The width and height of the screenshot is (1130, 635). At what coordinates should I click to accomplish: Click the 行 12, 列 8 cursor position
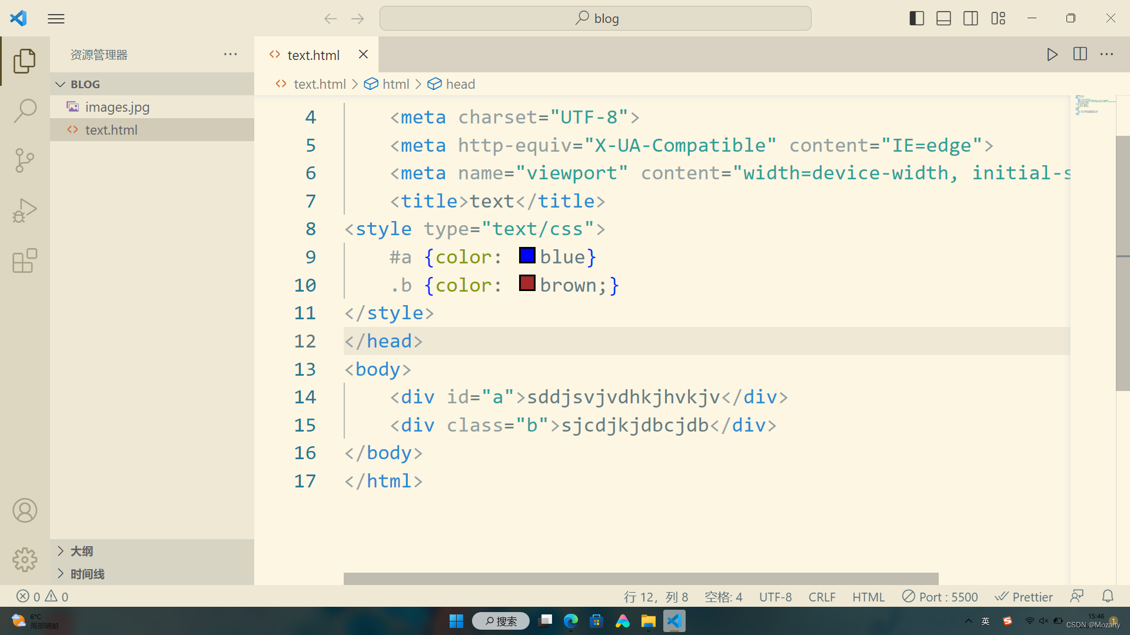click(656, 597)
